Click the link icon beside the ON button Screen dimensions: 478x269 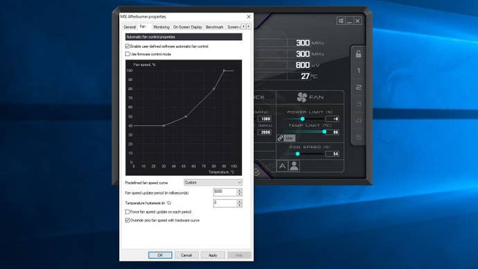pyautogui.click(x=280, y=138)
